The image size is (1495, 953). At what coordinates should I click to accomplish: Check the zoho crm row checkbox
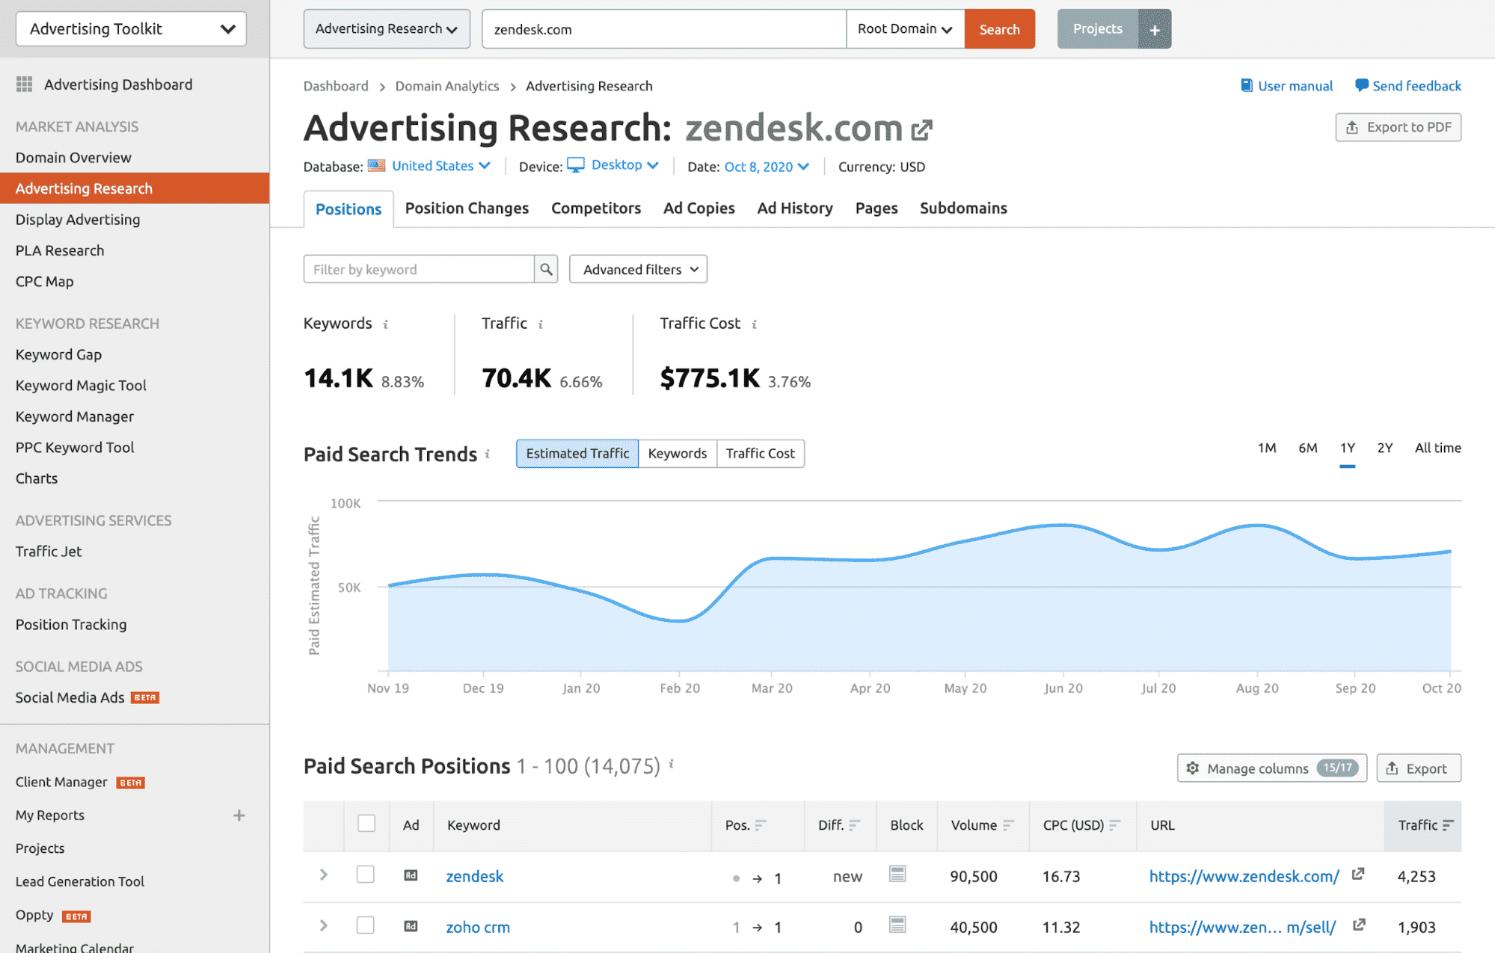tap(366, 925)
